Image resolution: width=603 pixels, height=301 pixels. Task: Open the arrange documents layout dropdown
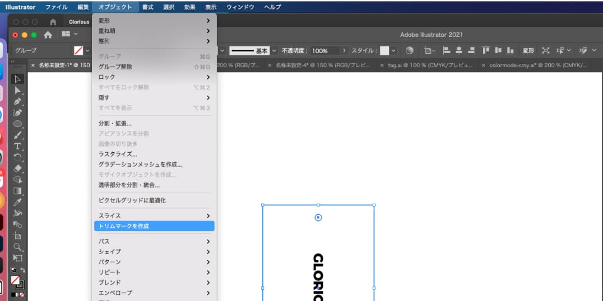(x=69, y=34)
